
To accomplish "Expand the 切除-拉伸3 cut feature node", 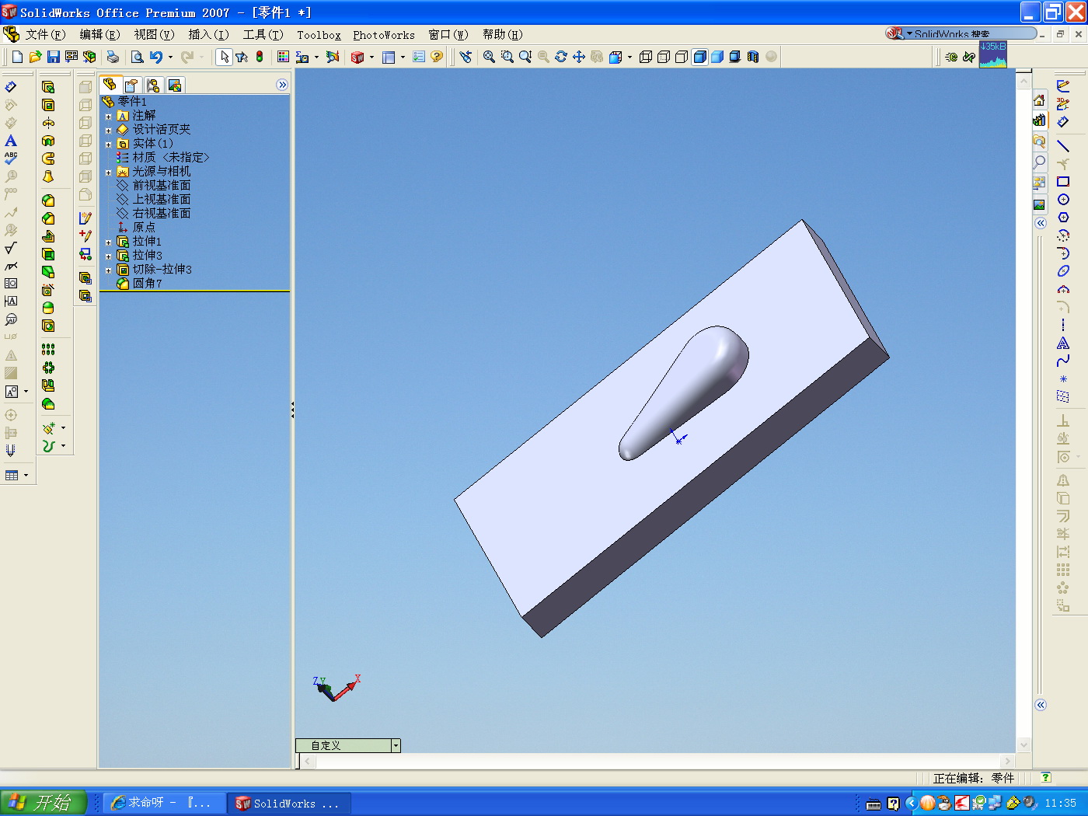I will (x=109, y=270).
